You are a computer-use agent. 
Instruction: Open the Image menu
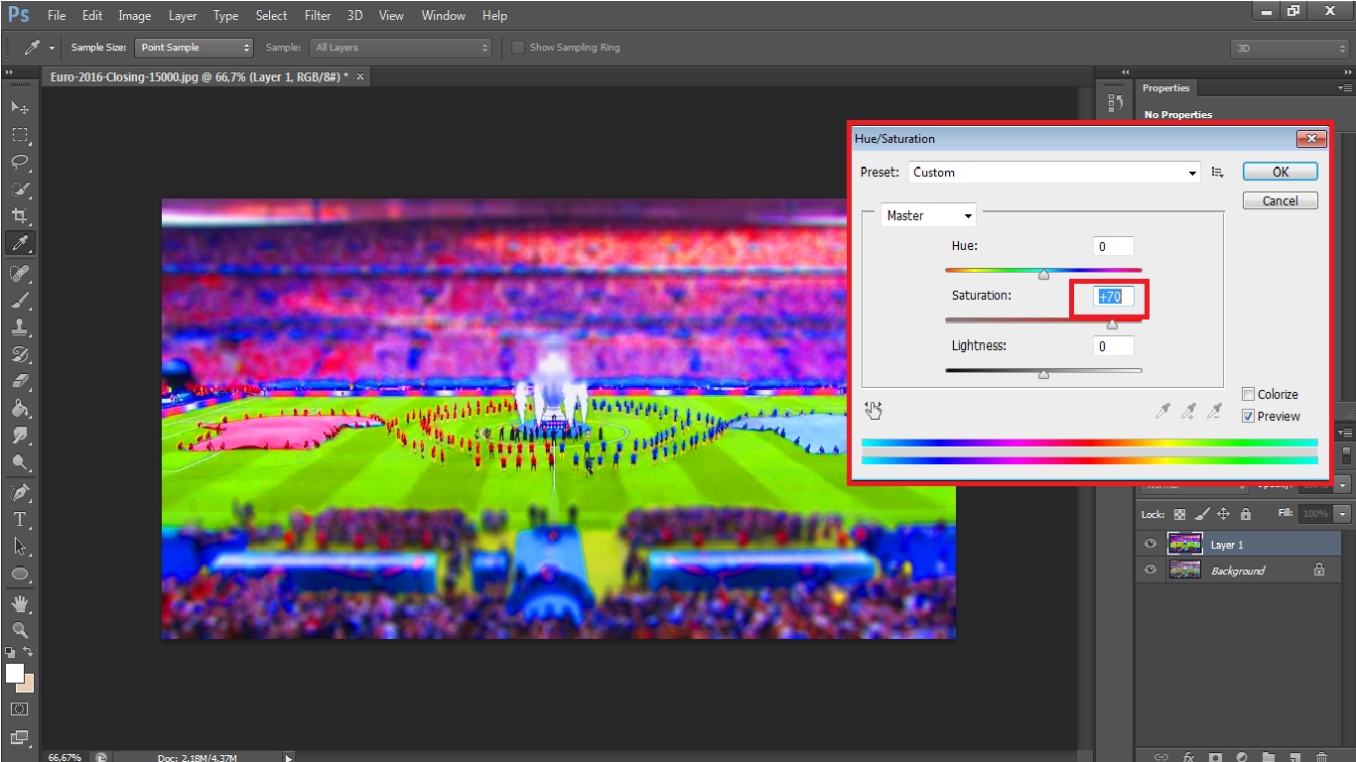pyautogui.click(x=134, y=16)
